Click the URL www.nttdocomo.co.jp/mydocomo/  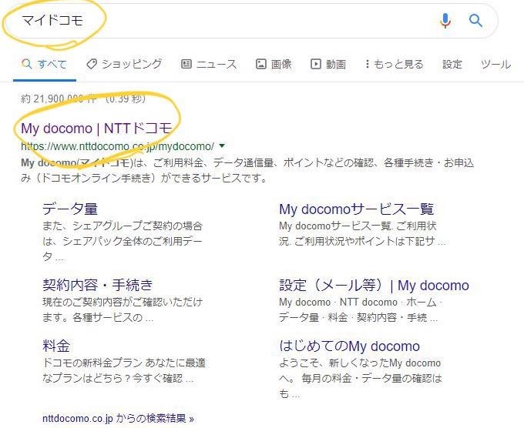[x=117, y=146]
